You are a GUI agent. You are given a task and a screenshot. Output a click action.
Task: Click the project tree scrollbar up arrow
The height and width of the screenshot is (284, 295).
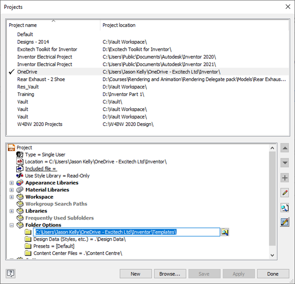(272, 148)
